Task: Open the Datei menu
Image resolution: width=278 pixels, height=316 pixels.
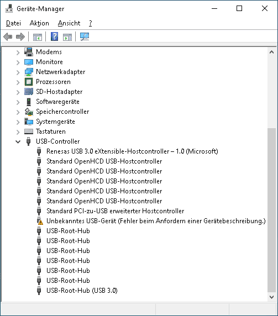Action: (x=13, y=23)
